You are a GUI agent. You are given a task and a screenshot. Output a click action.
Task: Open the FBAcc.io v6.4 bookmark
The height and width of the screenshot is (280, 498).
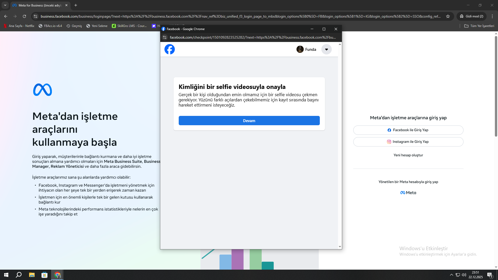50,26
